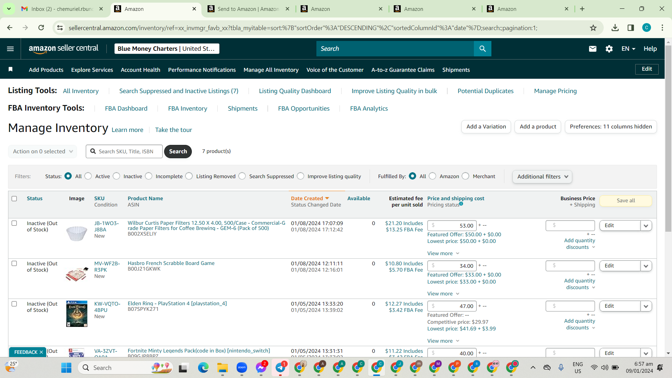Image resolution: width=672 pixels, height=378 pixels.
Task: Sort by the Date Created column
Action: pyautogui.click(x=310, y=198)
